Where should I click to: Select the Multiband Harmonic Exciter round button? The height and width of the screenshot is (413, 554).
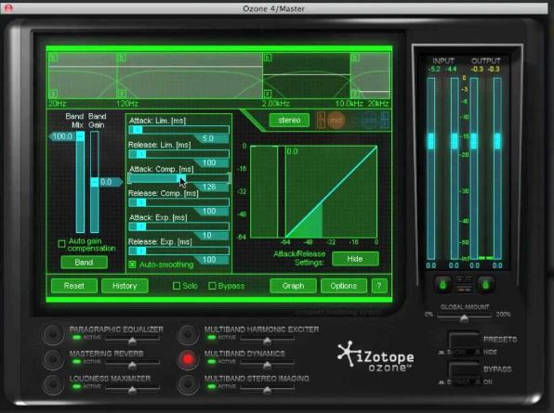click(x=188, y=334)
